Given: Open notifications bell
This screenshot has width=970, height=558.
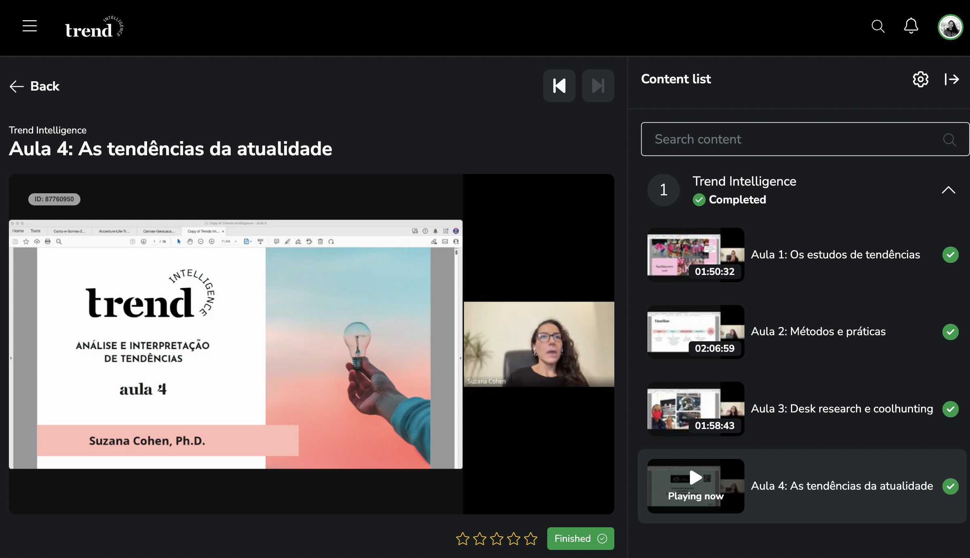Looking at the screenshot, I should click(x=911, y=26).
